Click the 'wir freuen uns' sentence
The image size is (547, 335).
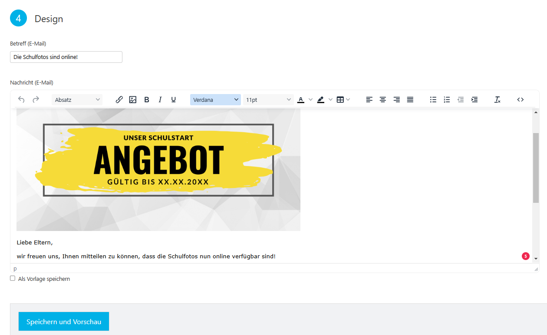click(x=146, y=256)
